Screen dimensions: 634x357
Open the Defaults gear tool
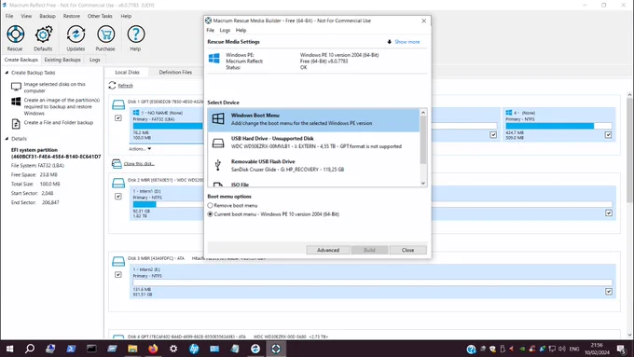tap(43, 38)
